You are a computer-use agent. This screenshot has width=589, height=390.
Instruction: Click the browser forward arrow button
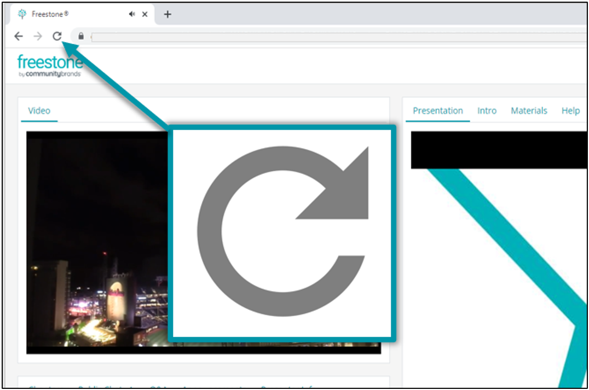tap(38, 36)
